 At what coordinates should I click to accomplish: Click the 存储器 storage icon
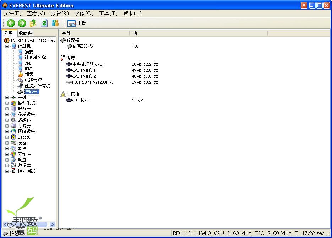pyautogui.click(x=13, y=126)
